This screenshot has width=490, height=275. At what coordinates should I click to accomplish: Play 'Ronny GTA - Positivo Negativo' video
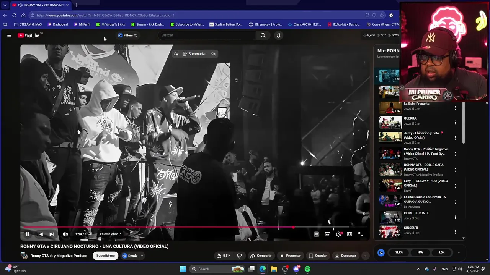pos(426,151)
